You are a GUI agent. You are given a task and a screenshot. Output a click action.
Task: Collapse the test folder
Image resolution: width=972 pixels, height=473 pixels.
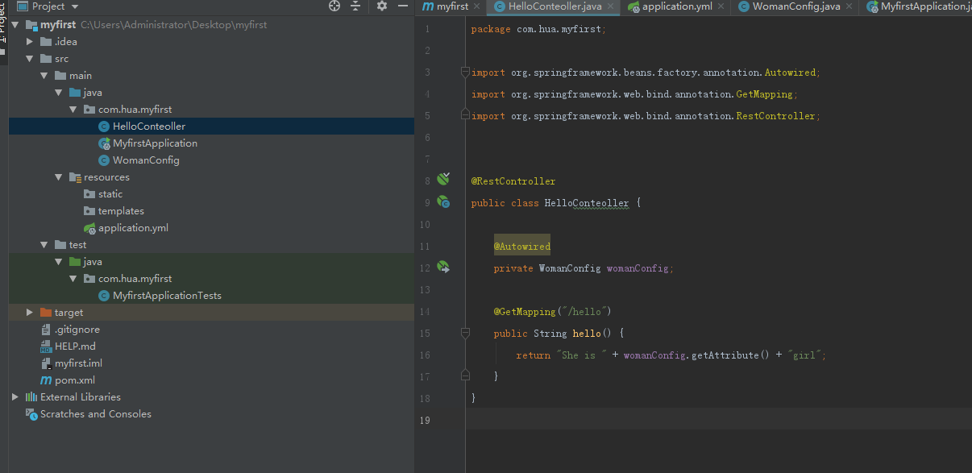click(44, 245)
